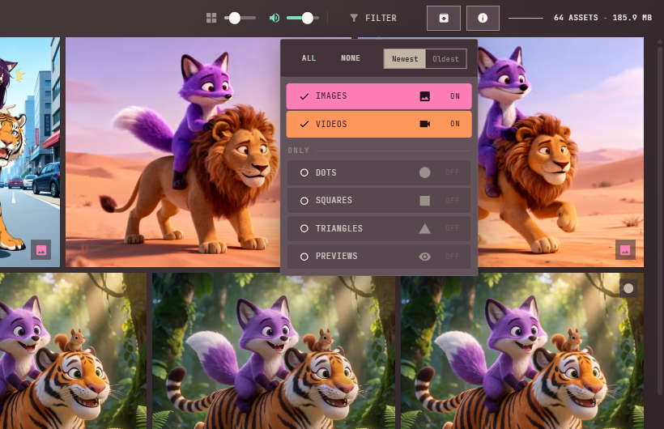This screenshot has width=664, height=429.
Task: Click the image badge on the anime tiger thumbnail
Action: coord(41,250)
